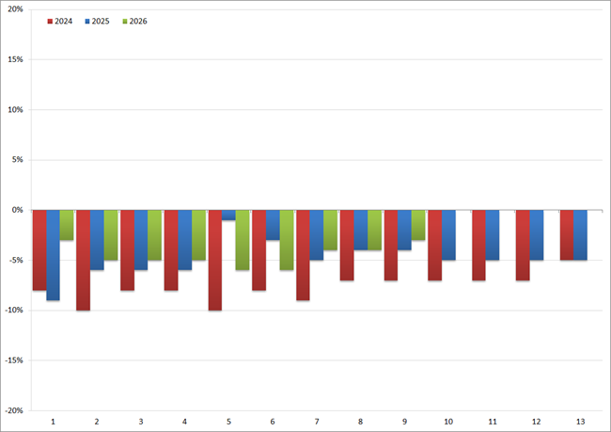Image resolution: width=611 pixels, height=432 pixels.
Task: Select the red 2024 bar in period 3
Action: click(128, 250)
